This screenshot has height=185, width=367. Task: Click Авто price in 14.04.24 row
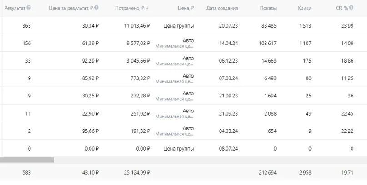coord(188,41)
